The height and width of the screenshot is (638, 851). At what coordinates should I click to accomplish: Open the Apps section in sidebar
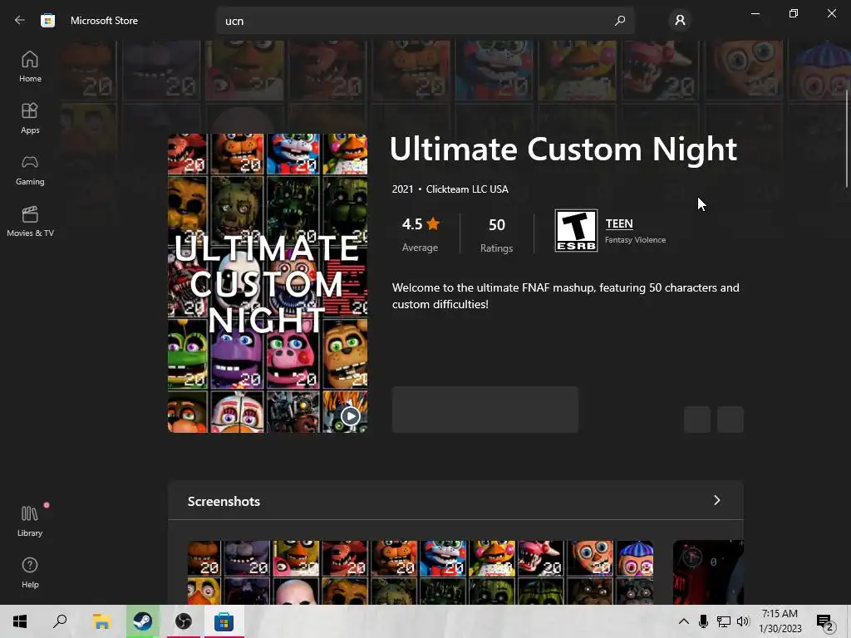click(30, 118)
